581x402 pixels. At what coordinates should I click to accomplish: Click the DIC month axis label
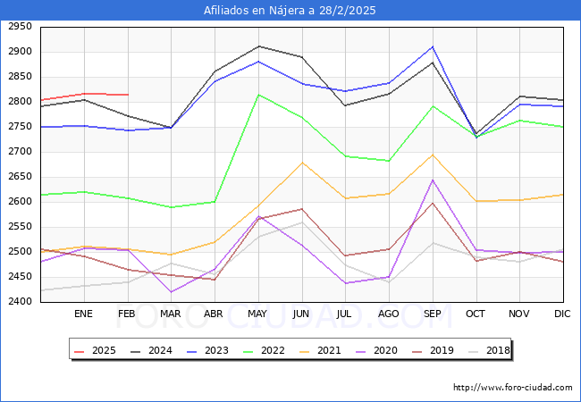pyautogui.click(x=562, y=314)
